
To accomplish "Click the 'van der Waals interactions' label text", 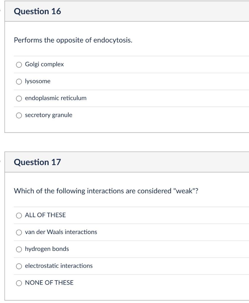I will (x=61, y=232).
